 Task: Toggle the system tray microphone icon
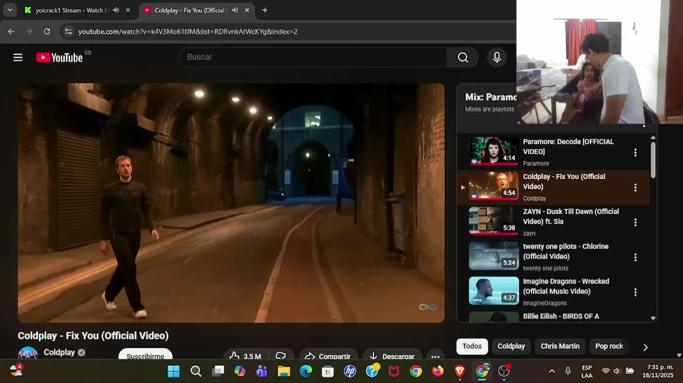point(568,371)
